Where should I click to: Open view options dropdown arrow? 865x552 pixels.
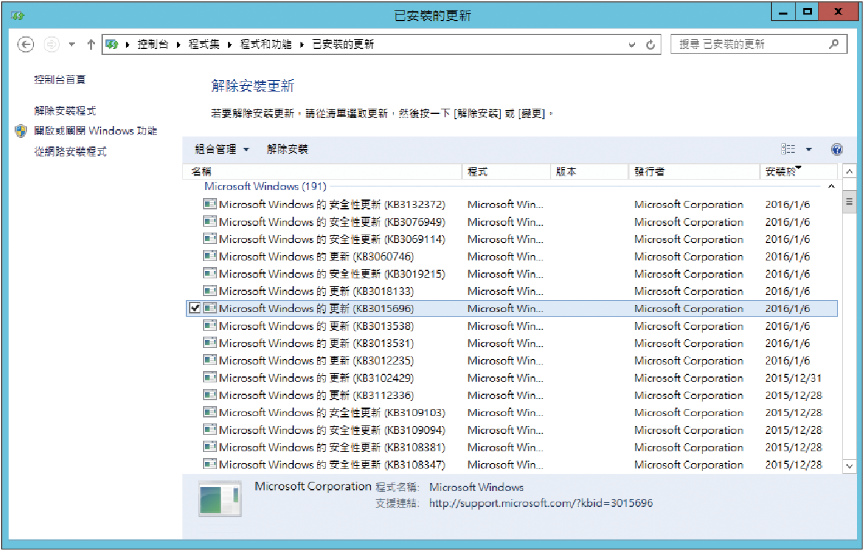809,150
